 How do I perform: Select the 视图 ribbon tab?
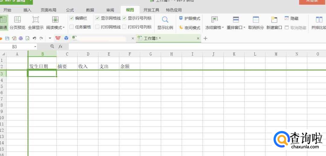(x=130, y=10)
